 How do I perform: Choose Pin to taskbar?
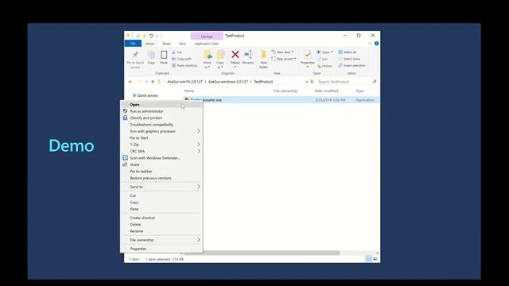click(x=161, y=172)
